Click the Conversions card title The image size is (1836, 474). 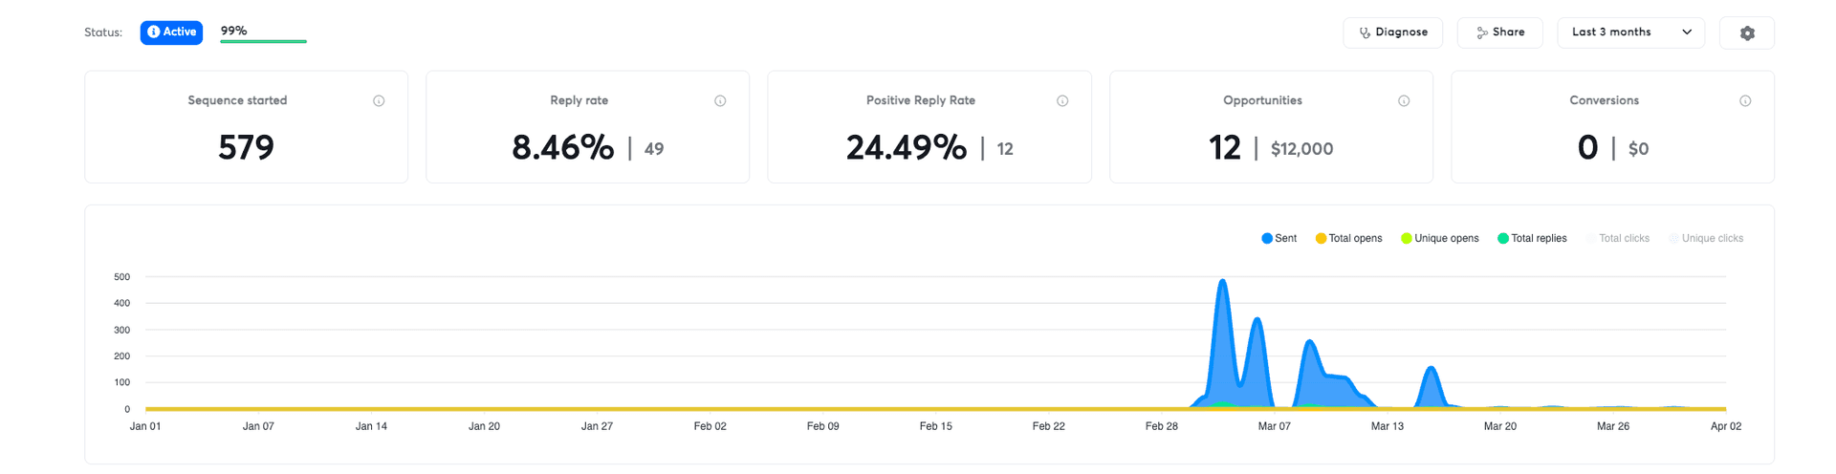click(1604, 100)
